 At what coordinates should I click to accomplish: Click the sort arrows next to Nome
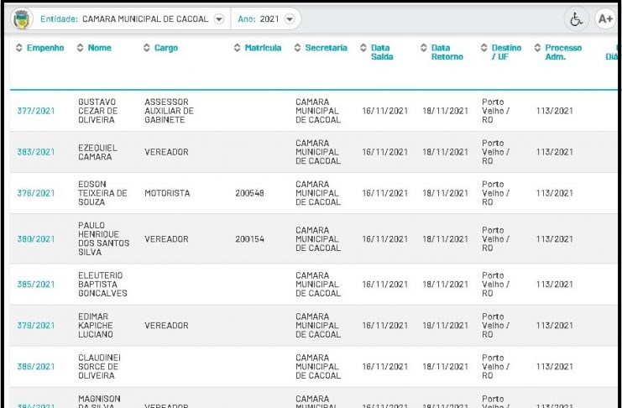pyautogui.click(x=81, y=49)
